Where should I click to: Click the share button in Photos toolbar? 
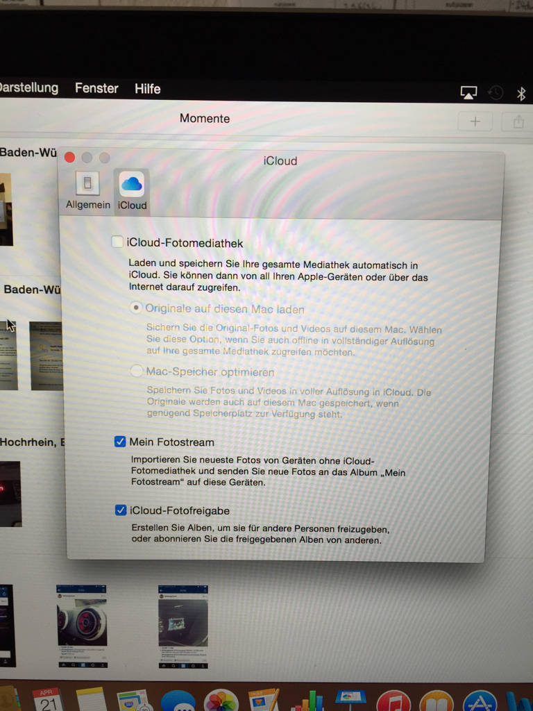pyautogui.click(x=518, y=122)
